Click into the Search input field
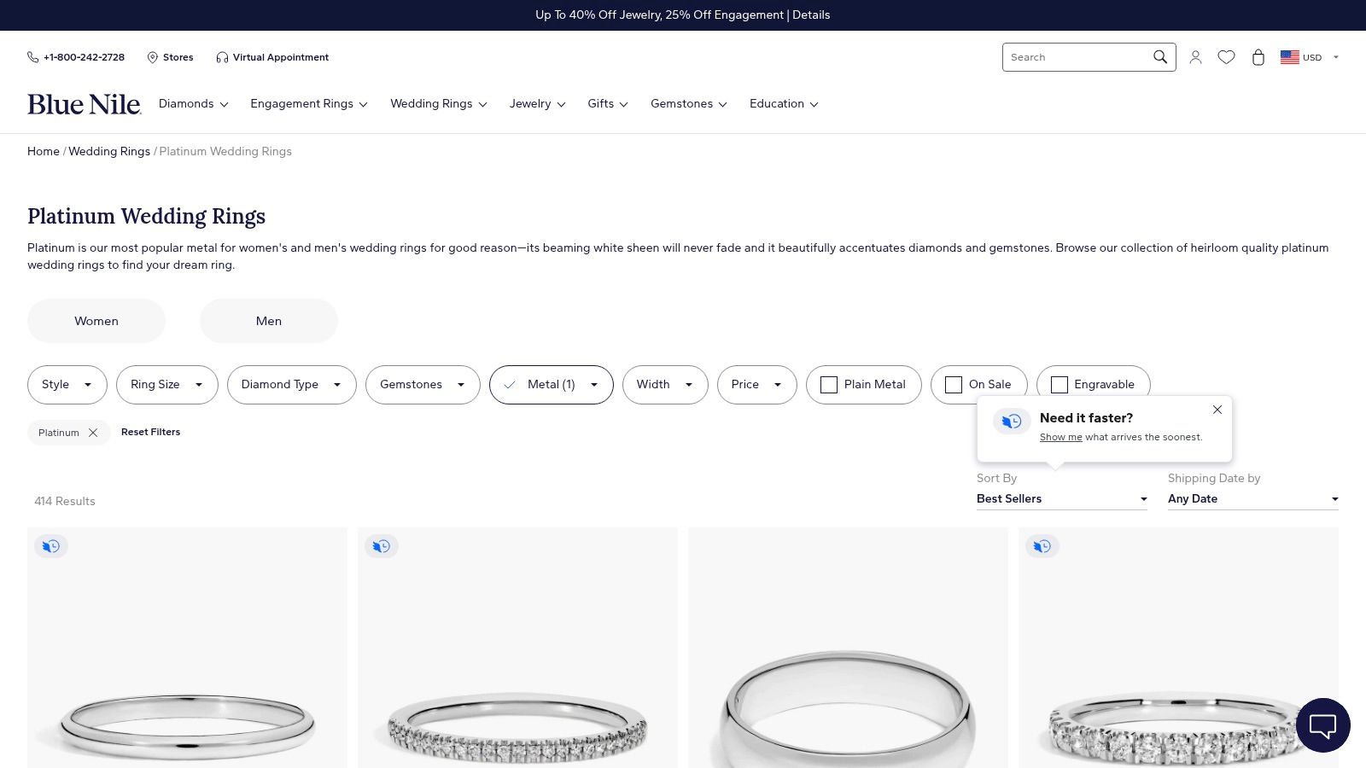The width and height of the screenshot is (1366, 768). coord(1077,57)
